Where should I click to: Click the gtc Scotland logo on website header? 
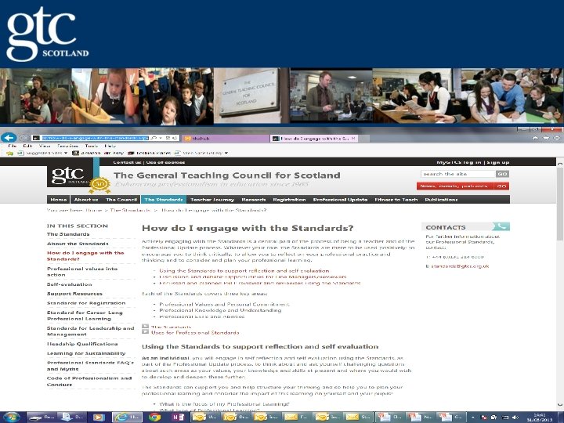[70, 176]
